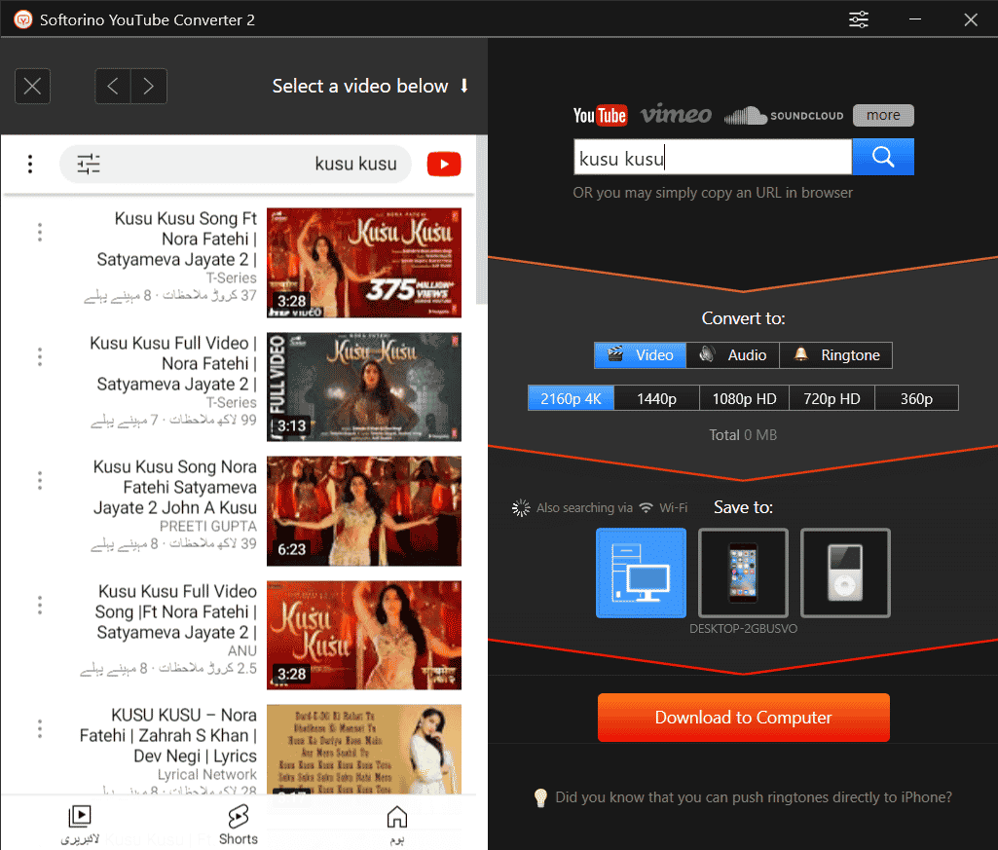Select Audio conversion type
Screen dimensions: 998x850
click(x=732, y=355)
